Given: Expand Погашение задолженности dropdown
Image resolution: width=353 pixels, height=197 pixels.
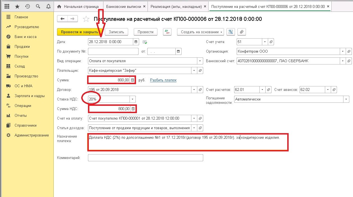Looking at the screenshot, I should [x=346, y=99].
